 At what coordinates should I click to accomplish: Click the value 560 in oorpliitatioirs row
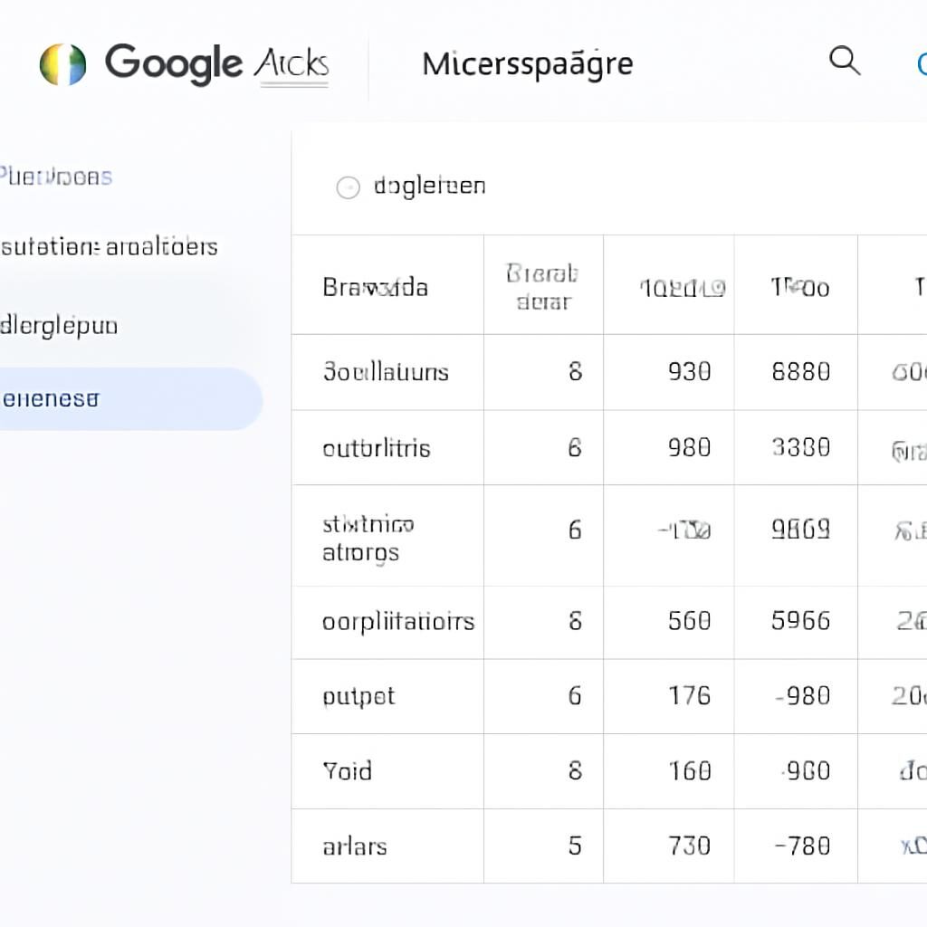click(689, 621)
